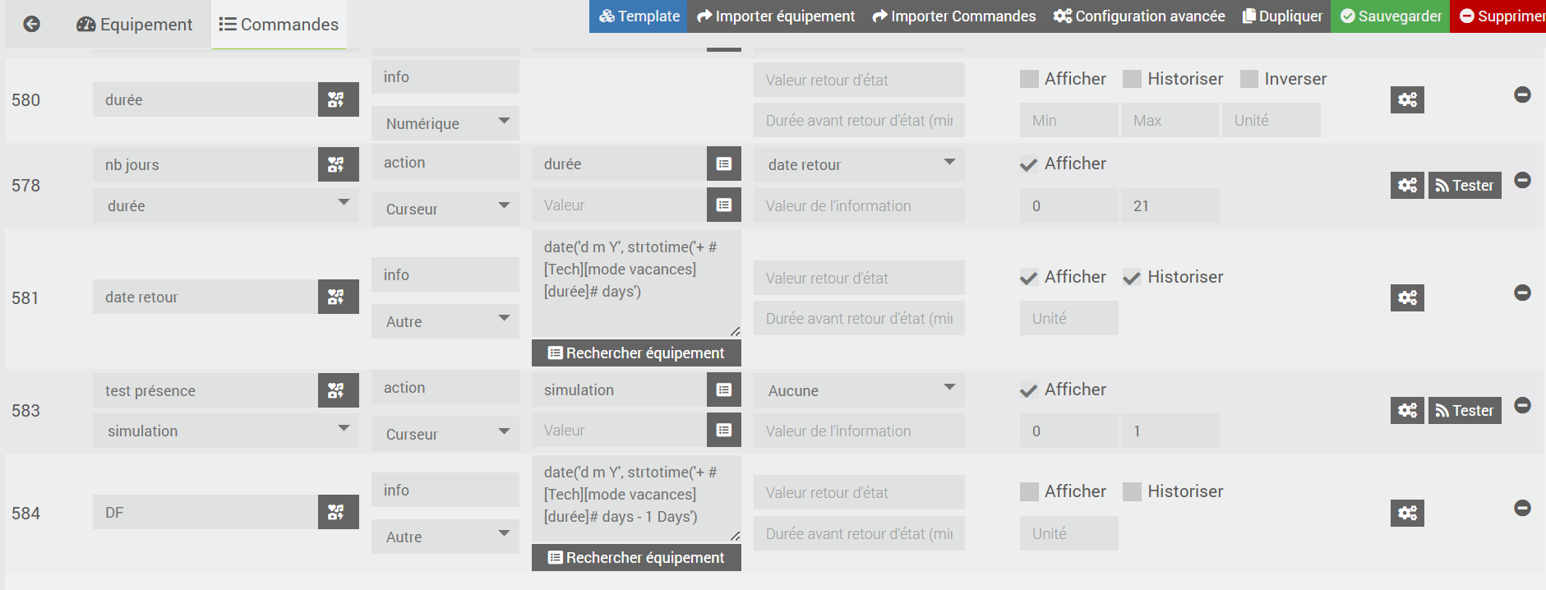Open icon picker for DF command
1546x590 pixels.
(x=338, y=513)
